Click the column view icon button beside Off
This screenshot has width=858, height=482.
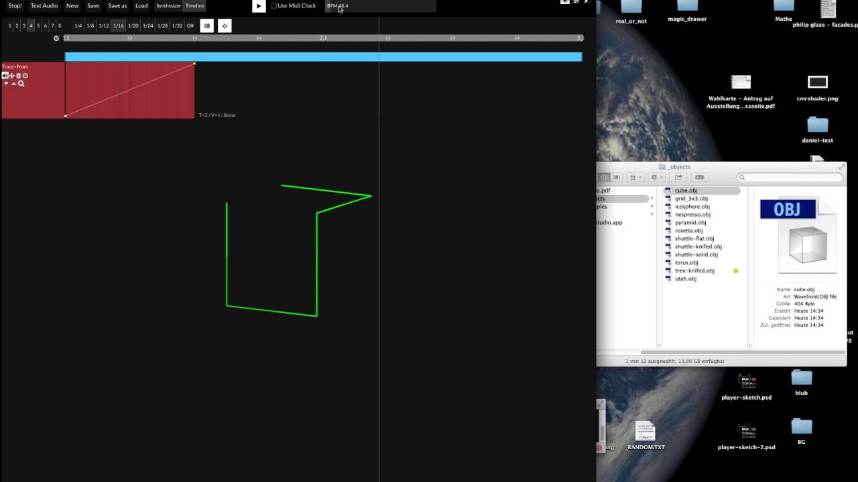click(x=206, y=25)
